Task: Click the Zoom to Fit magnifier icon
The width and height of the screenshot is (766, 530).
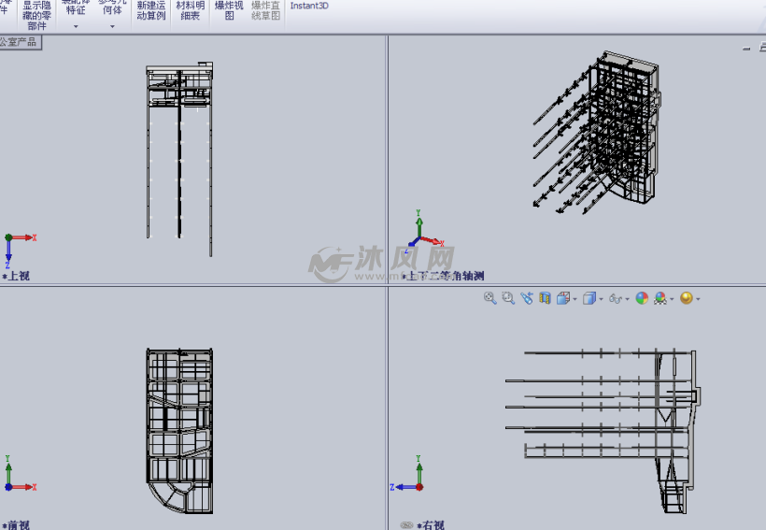Action: coord(490,298)
